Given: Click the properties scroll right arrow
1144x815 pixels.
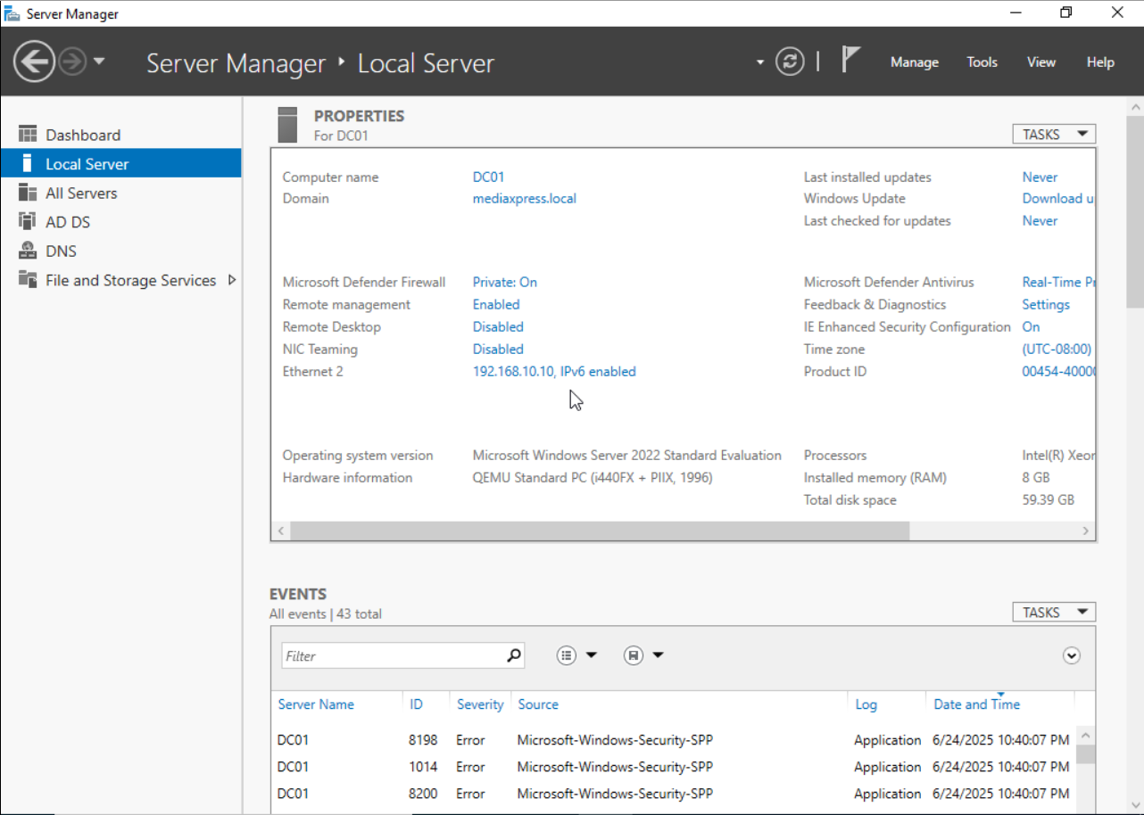Looking at the screenshot, I should coord(1086,531).
